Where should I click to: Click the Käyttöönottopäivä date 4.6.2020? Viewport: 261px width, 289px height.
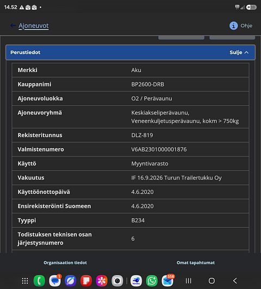(x=142, y=192)
